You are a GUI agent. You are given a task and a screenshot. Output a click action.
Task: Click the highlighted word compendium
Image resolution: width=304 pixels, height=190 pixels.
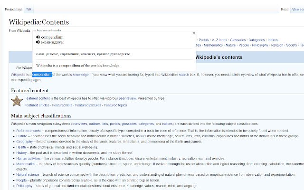pos(42,75)
